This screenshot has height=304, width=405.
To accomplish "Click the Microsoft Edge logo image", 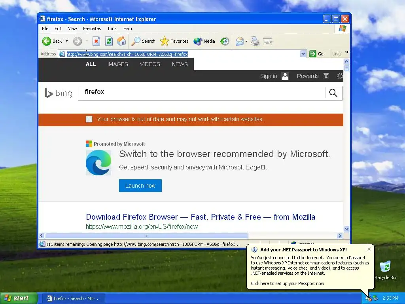I will click(x=98, y=163).
